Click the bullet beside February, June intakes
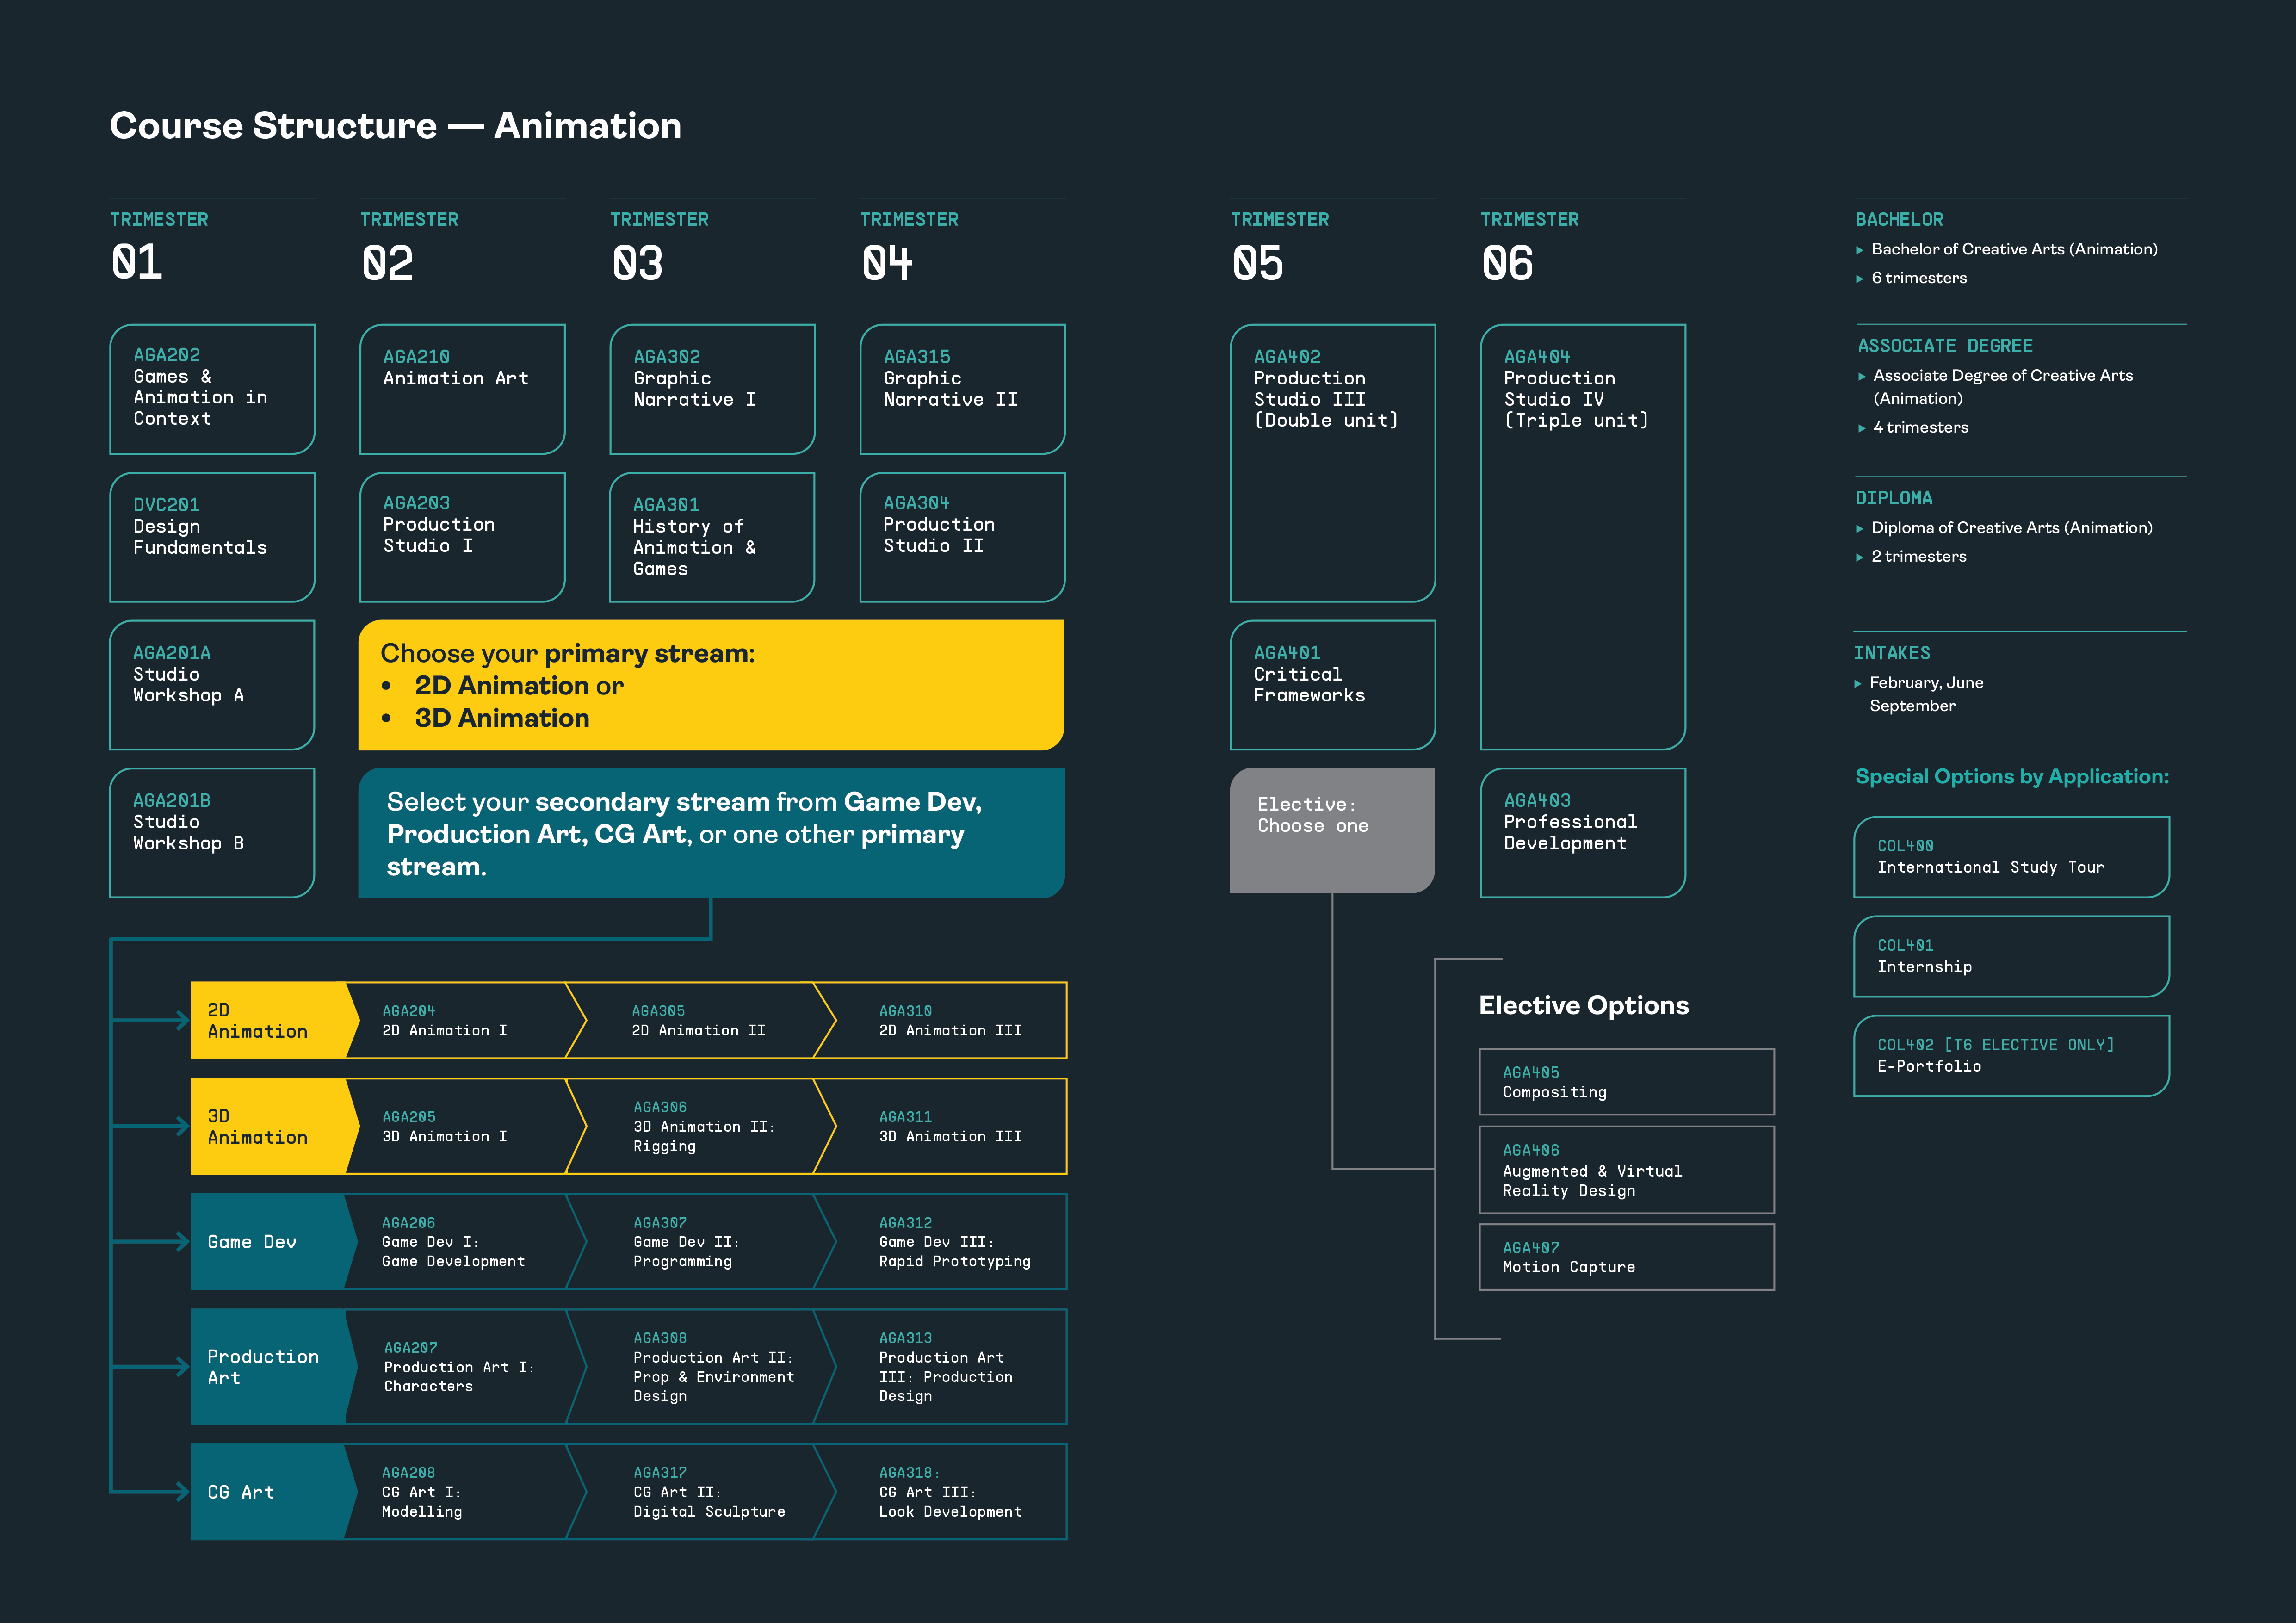This screenshot has width=2296, height=1623. click(x=1858, y=684)
